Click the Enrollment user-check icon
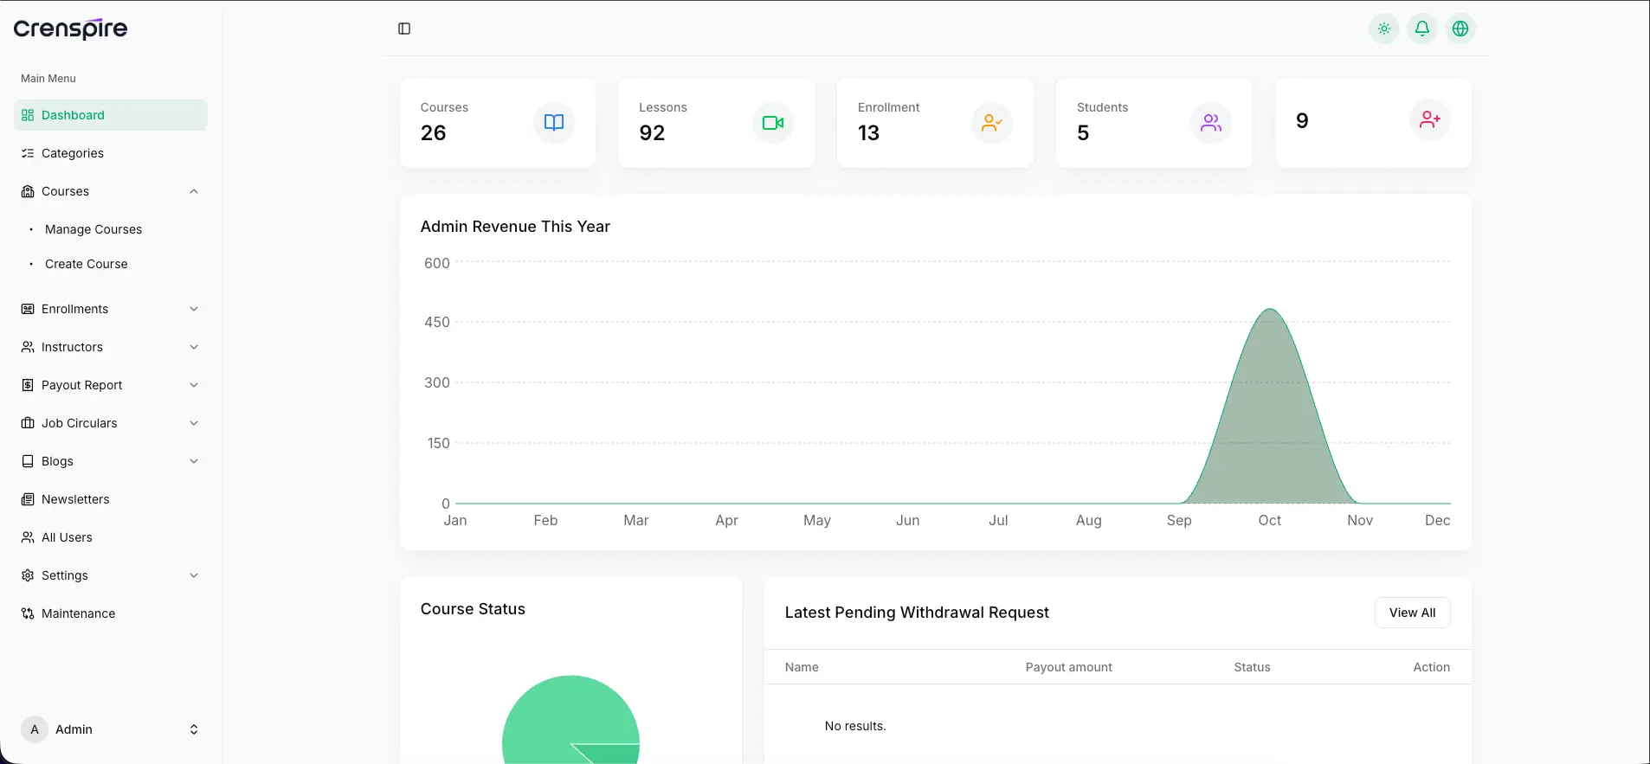 (x=992, y=123)
